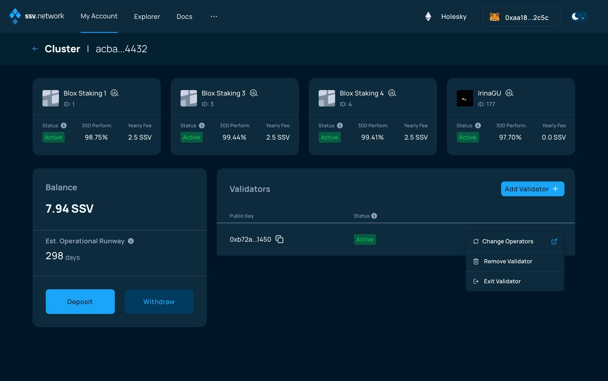Click the Blox Staking 1 operator name

(x=85, y=93)
